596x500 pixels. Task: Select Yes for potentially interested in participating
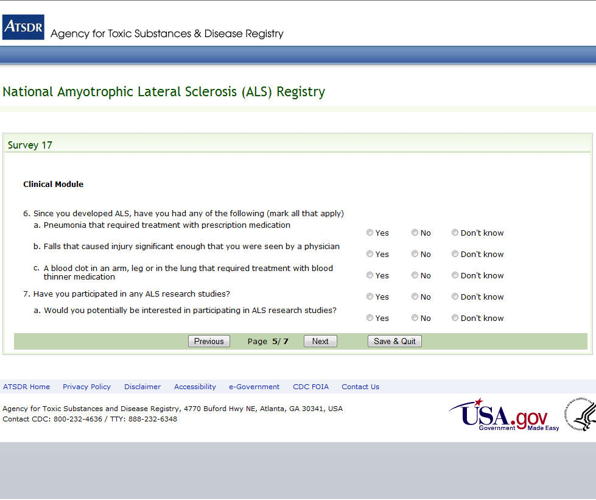click(370, 318)
